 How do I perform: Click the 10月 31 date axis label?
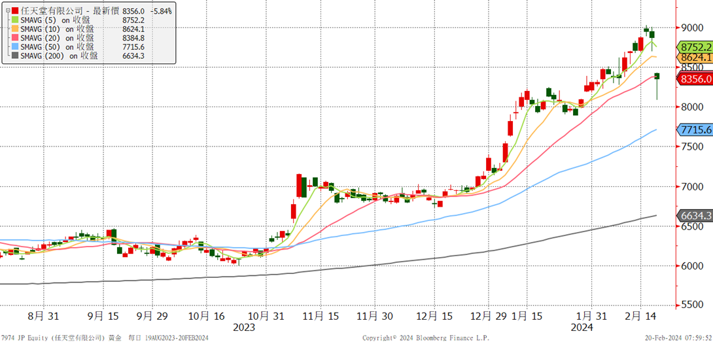tap(265, 315)
